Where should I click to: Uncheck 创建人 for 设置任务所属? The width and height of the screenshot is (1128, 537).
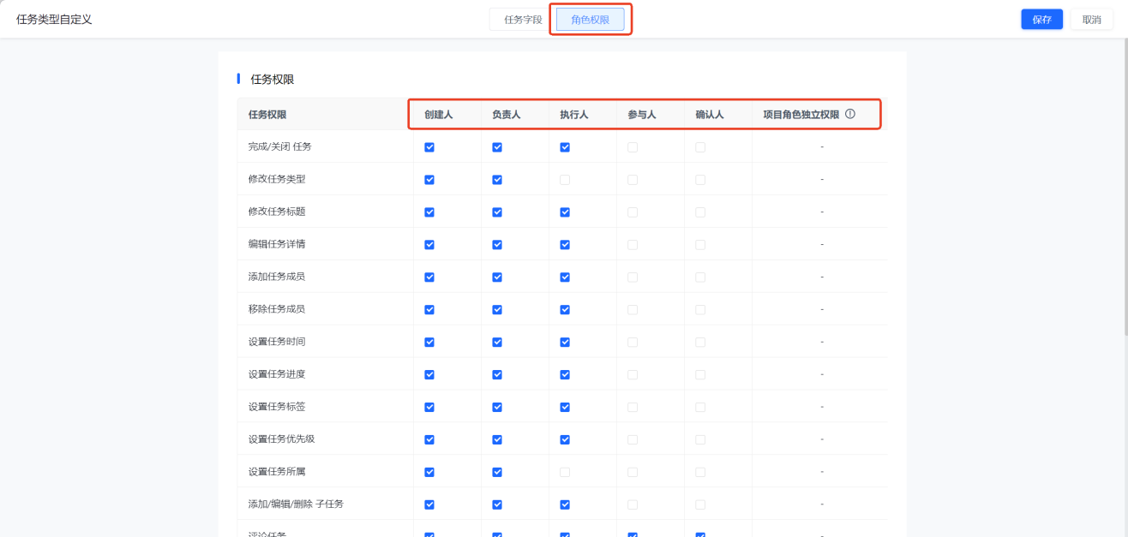[429, 472]
